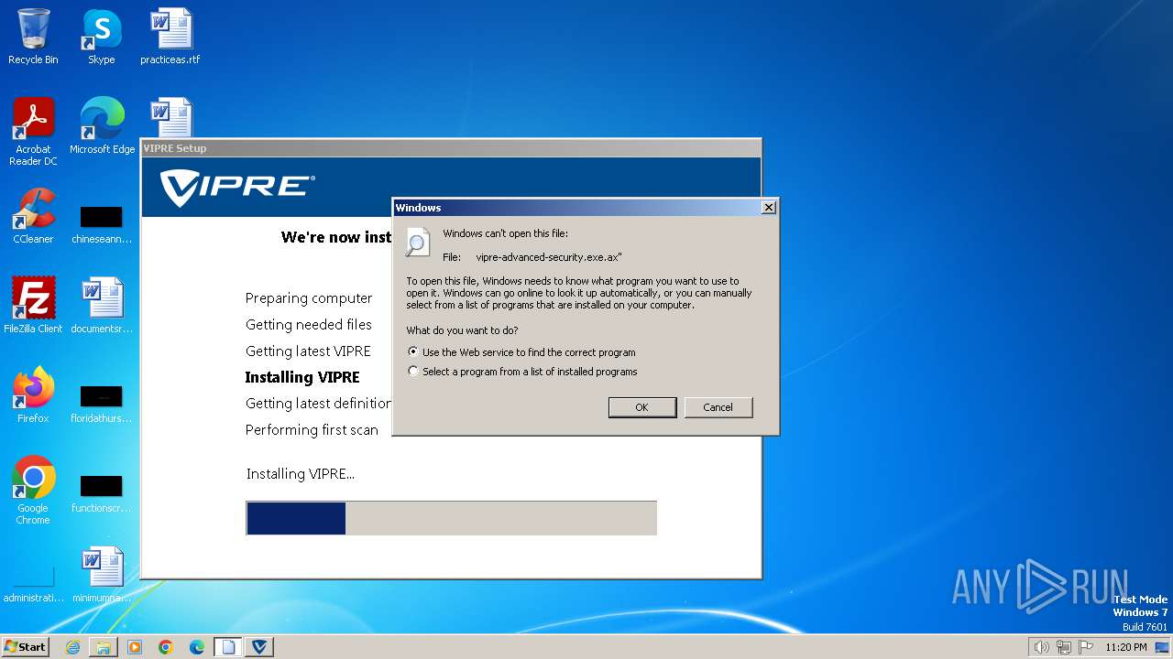
Task: Close the Windows dialog with X
Action: tap(769, 208)
